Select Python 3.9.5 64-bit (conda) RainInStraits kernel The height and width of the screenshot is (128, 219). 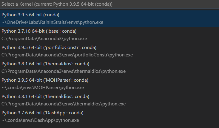(110, 18)
